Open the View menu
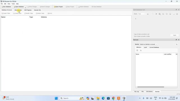Image resolution: width=180 pixels, height=101 pixels. (9, 4)
